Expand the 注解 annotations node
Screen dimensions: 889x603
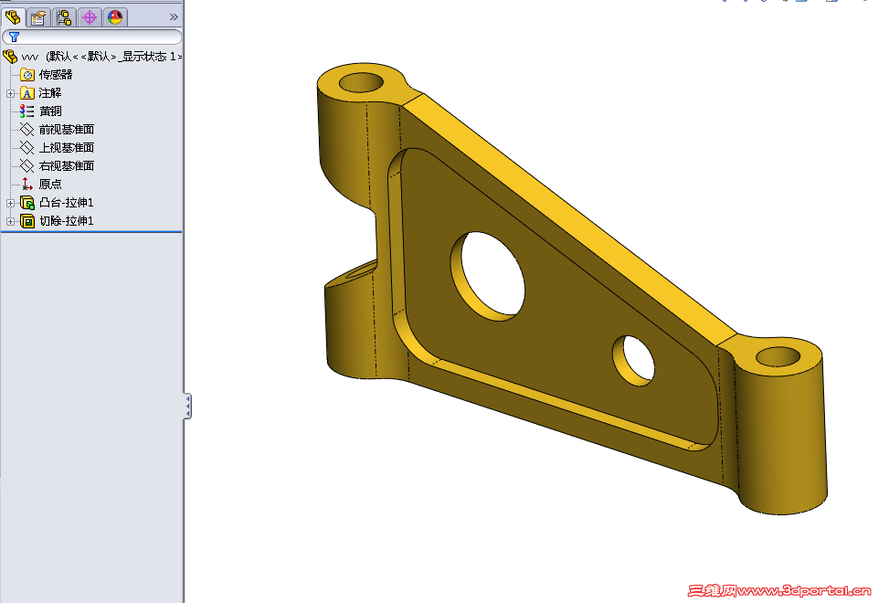tap(10, 93)
